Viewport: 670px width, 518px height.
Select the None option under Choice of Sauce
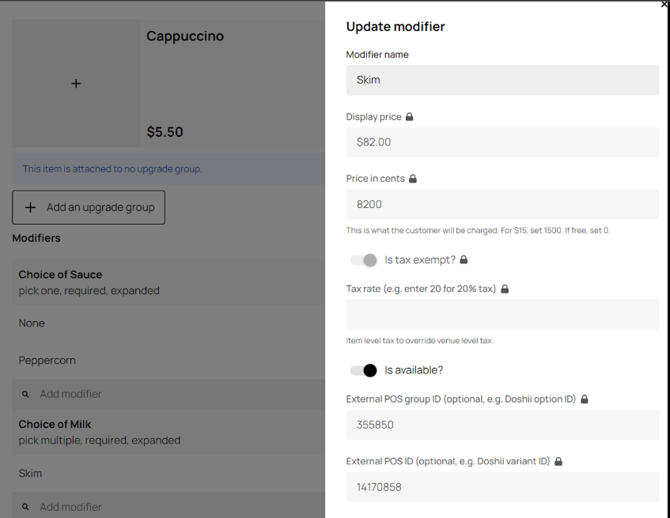[x=32, y=323]
